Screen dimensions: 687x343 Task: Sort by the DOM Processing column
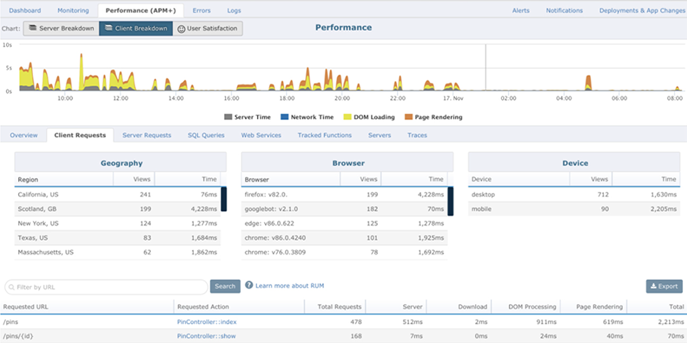[526, 307]
